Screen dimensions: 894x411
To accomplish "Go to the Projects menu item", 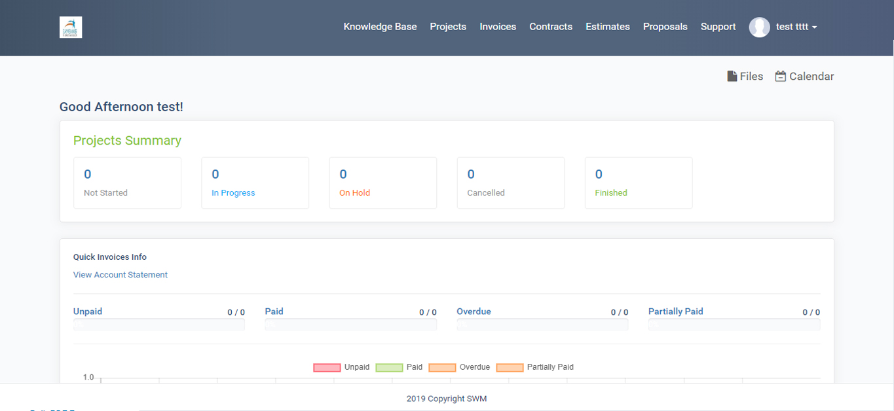I will (448, 27).
